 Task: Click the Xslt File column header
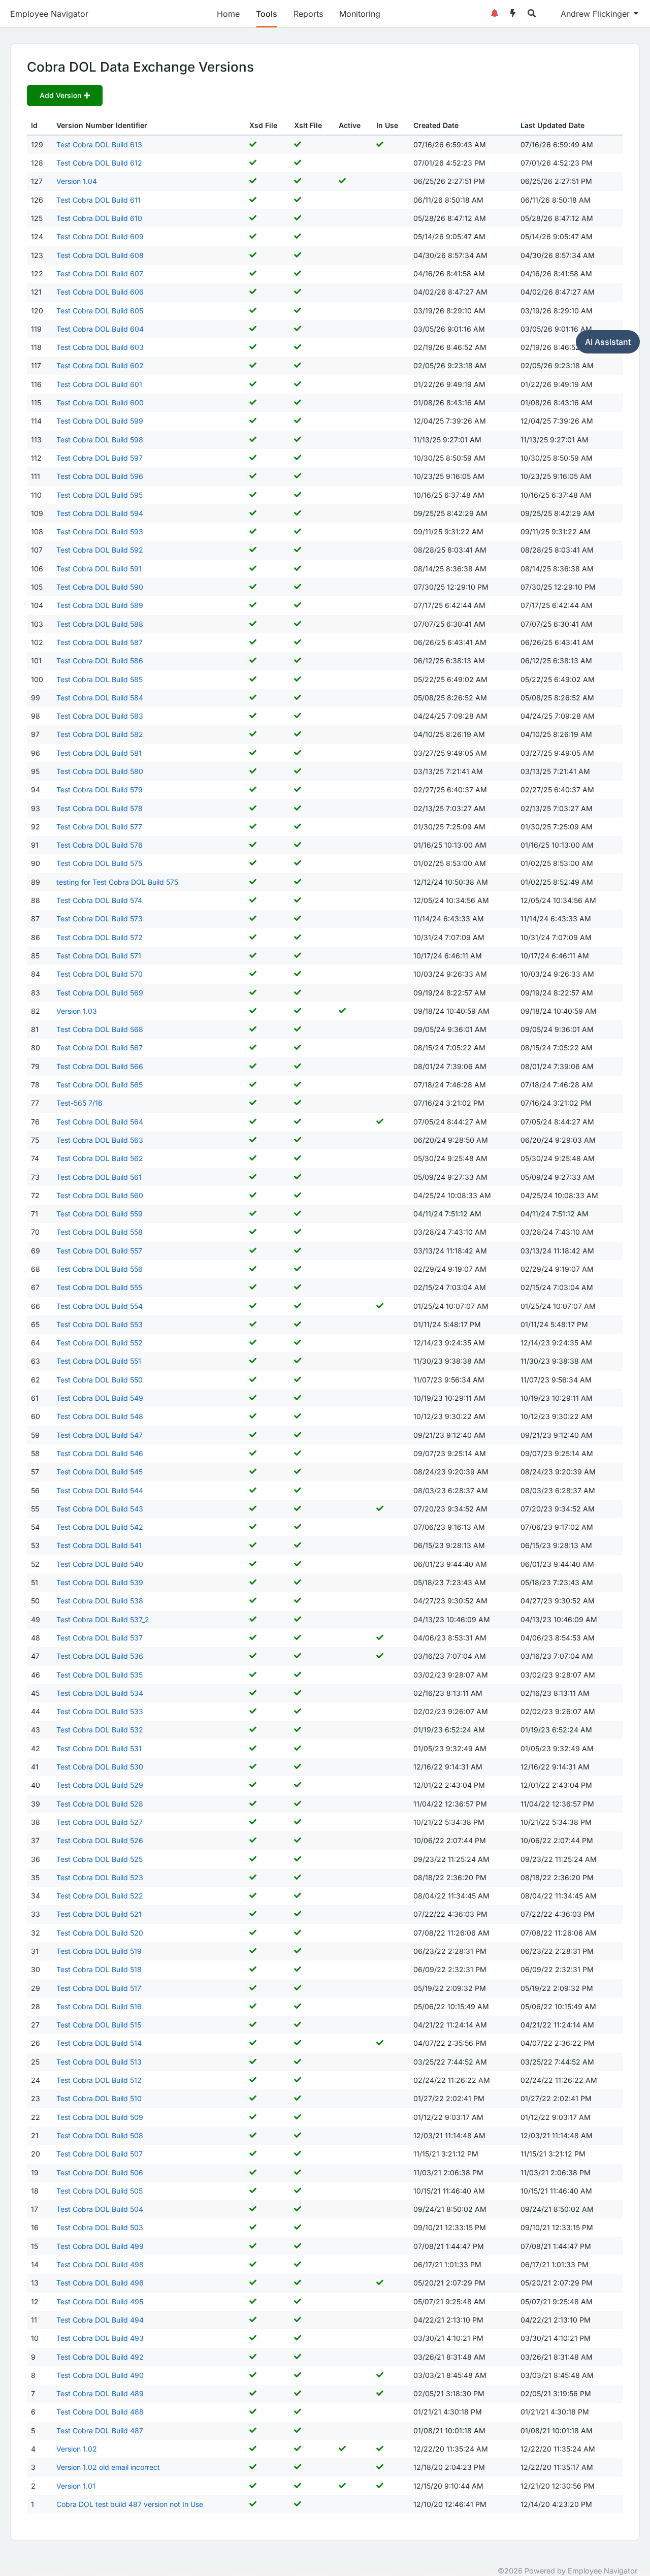pos(308,126)
